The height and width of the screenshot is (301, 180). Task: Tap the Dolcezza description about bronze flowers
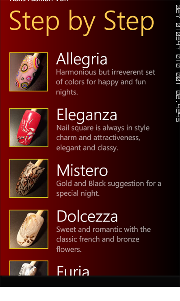104,239
